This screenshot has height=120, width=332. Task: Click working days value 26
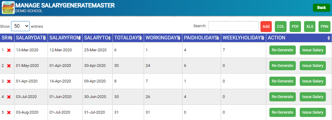148,97
